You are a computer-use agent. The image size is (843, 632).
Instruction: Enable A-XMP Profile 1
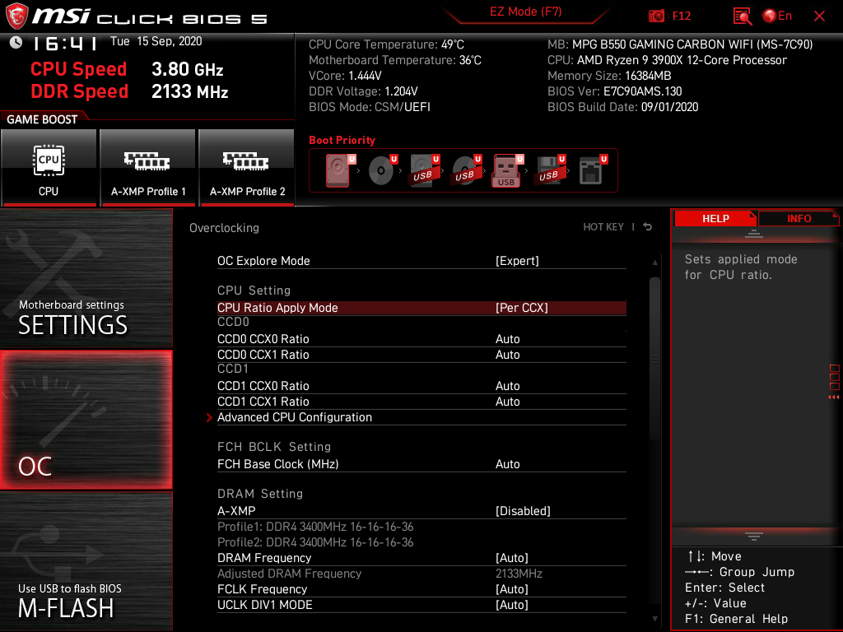[x=147, y=167]
